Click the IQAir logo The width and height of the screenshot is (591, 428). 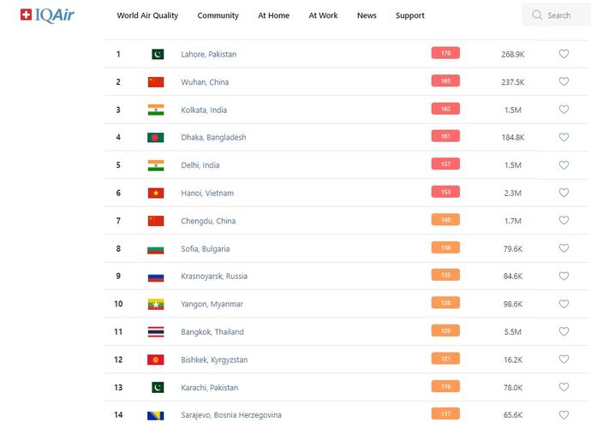click(47, 15)
